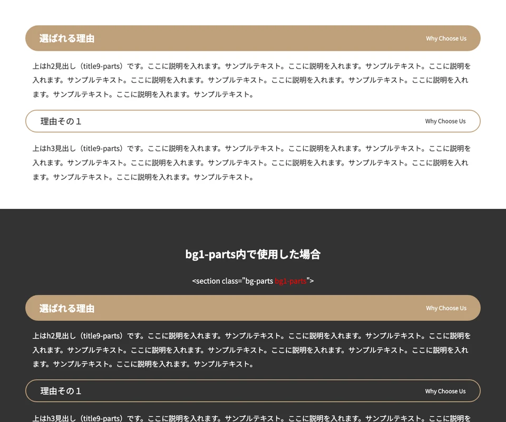Viewport: 506px width, 422px height.
Task: Click Why Choose Us in the white section's outlined bar
Action: [x=445, y=121]
